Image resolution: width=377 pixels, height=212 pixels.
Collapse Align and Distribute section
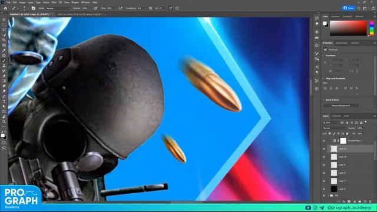coord(323,78)
